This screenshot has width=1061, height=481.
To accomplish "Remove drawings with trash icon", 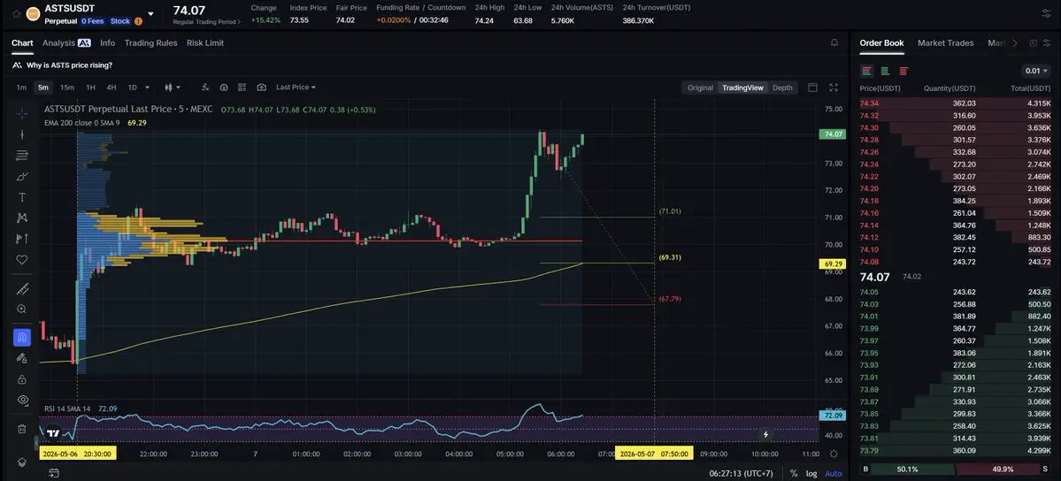I will pos(21,429).
